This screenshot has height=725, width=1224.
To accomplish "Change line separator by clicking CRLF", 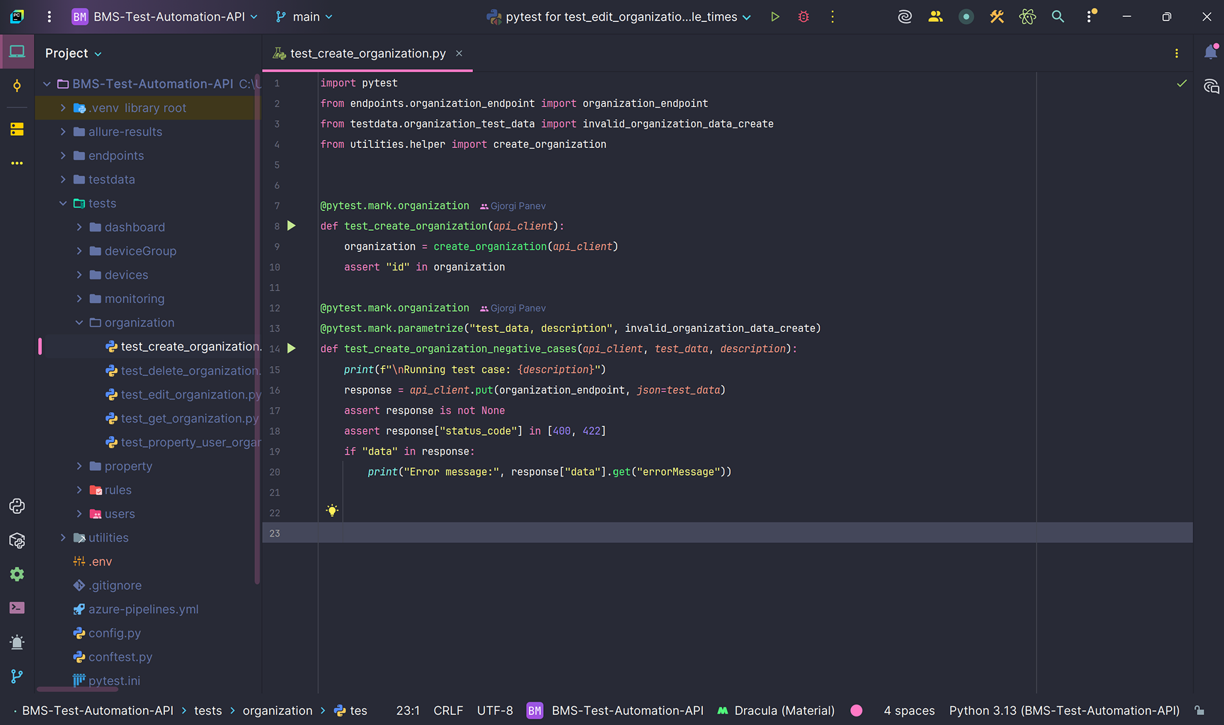I will [x=448, y=710].
